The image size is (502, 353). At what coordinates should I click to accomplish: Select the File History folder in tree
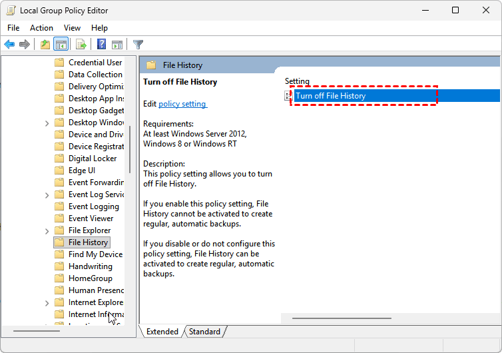87,242
